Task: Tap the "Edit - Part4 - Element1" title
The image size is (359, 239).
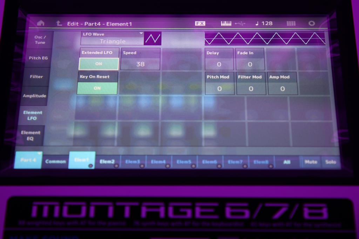Action: 100,24
